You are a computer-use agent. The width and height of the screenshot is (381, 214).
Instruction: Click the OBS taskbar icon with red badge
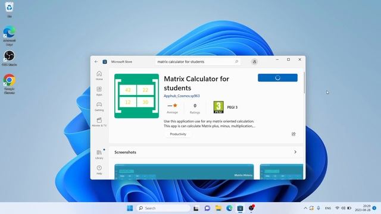[251, 208]
